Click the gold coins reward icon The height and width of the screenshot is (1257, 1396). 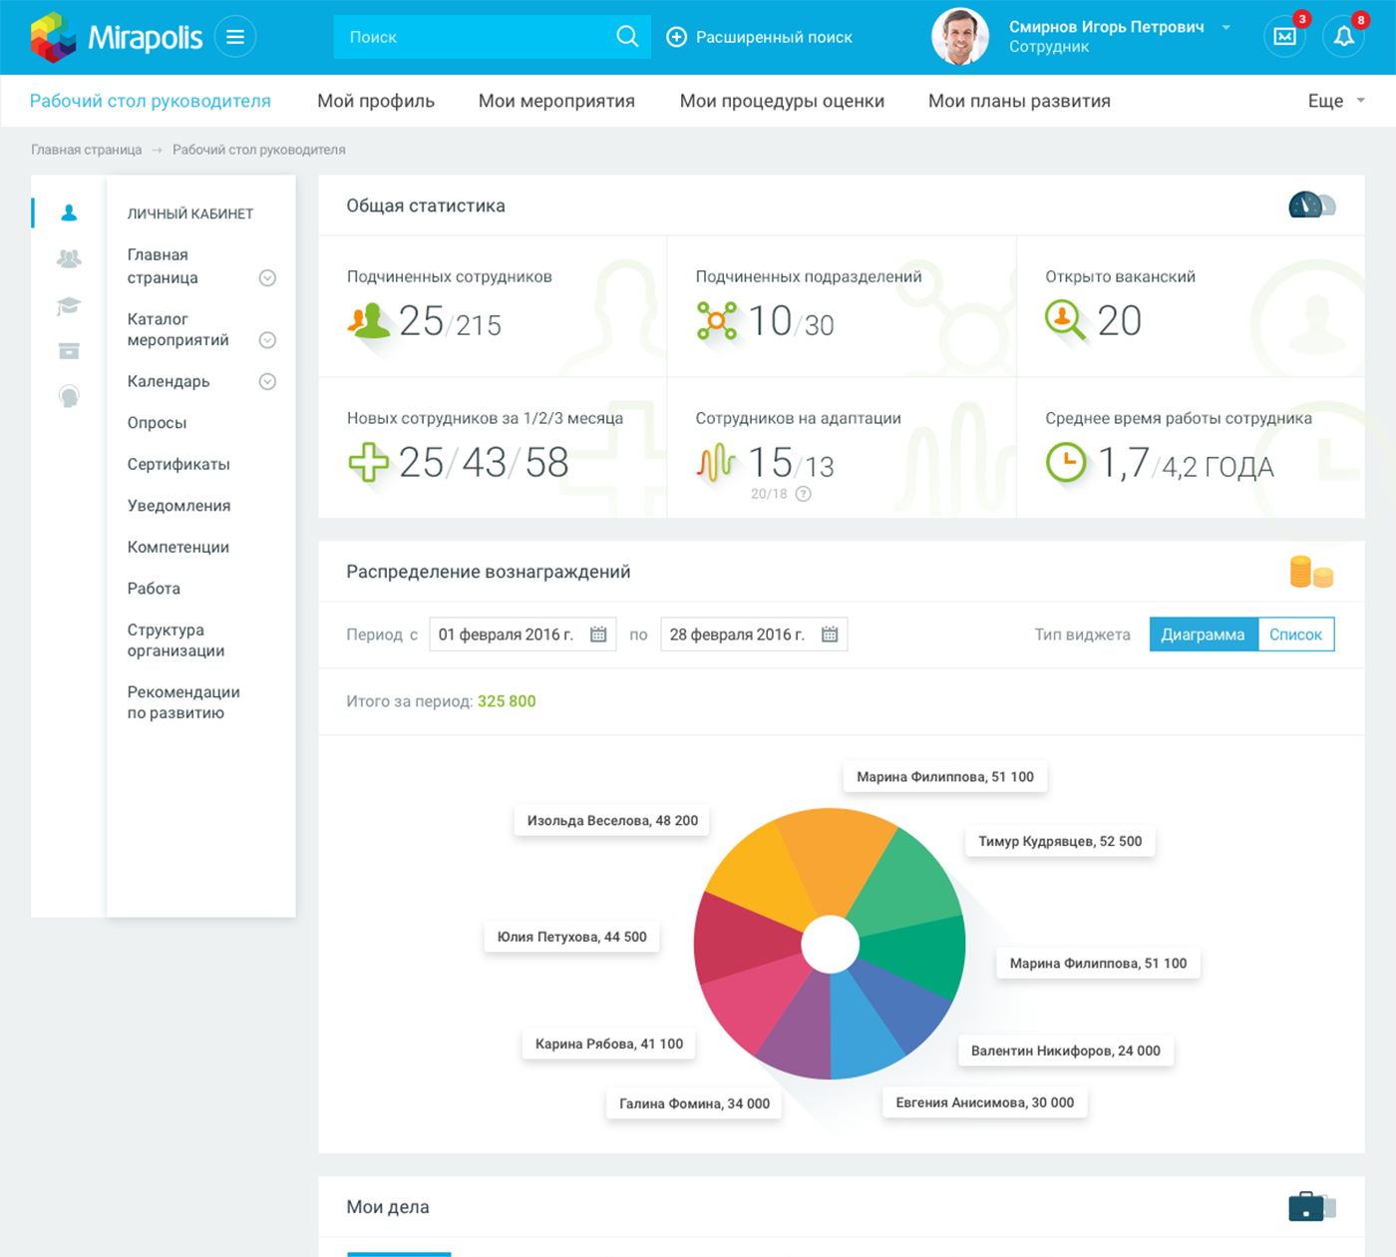[1311, 572]
